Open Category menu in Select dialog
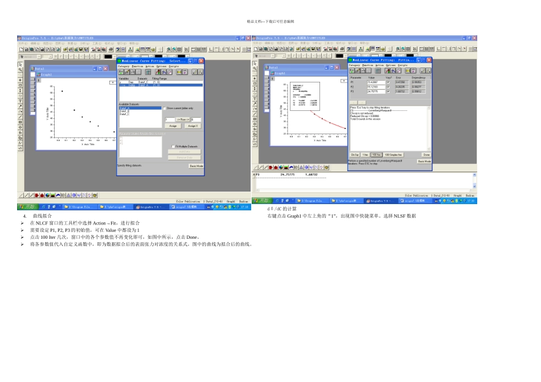This screenshot has width=541, height=382. pos(124,66)
